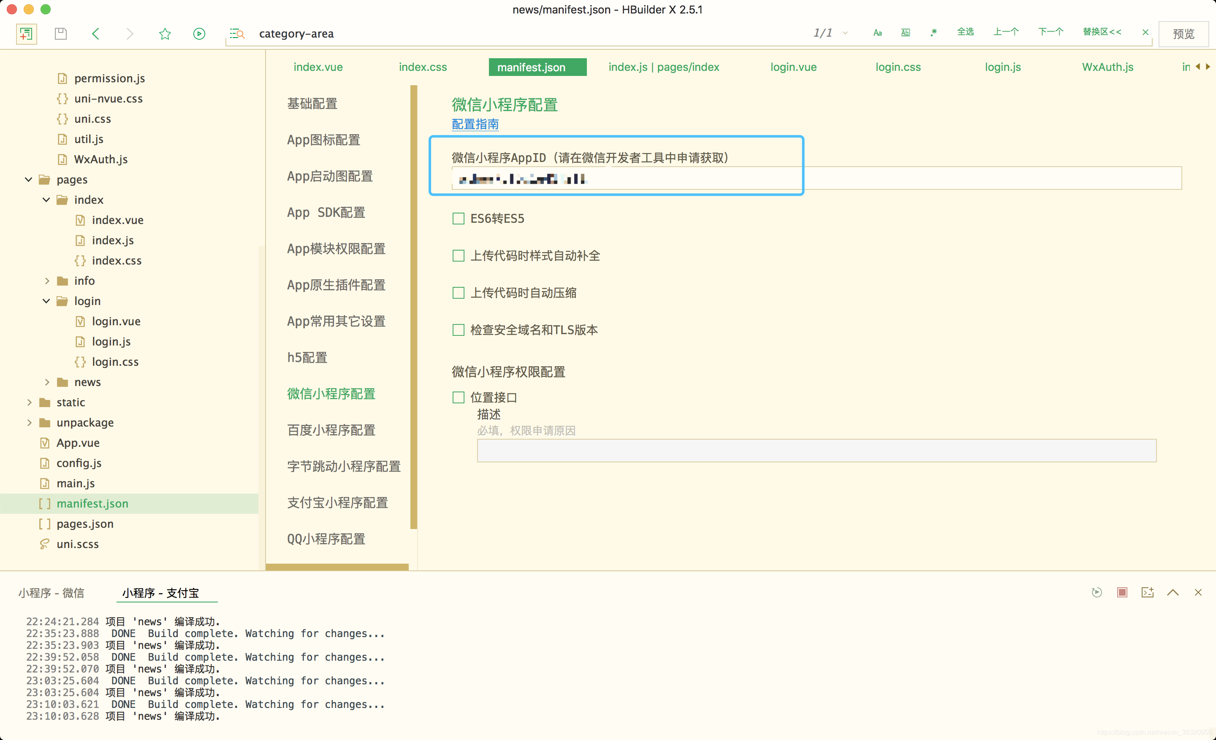Run the project with the play icon

coord(199,33)
